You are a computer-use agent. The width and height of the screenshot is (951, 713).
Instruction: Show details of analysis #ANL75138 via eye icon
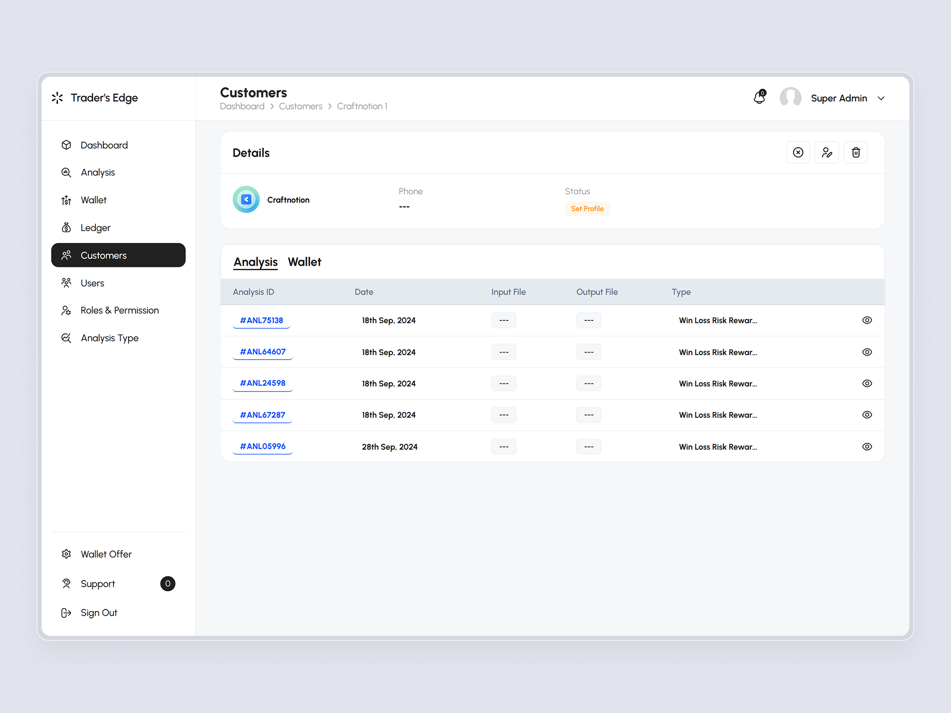point(867,320)
